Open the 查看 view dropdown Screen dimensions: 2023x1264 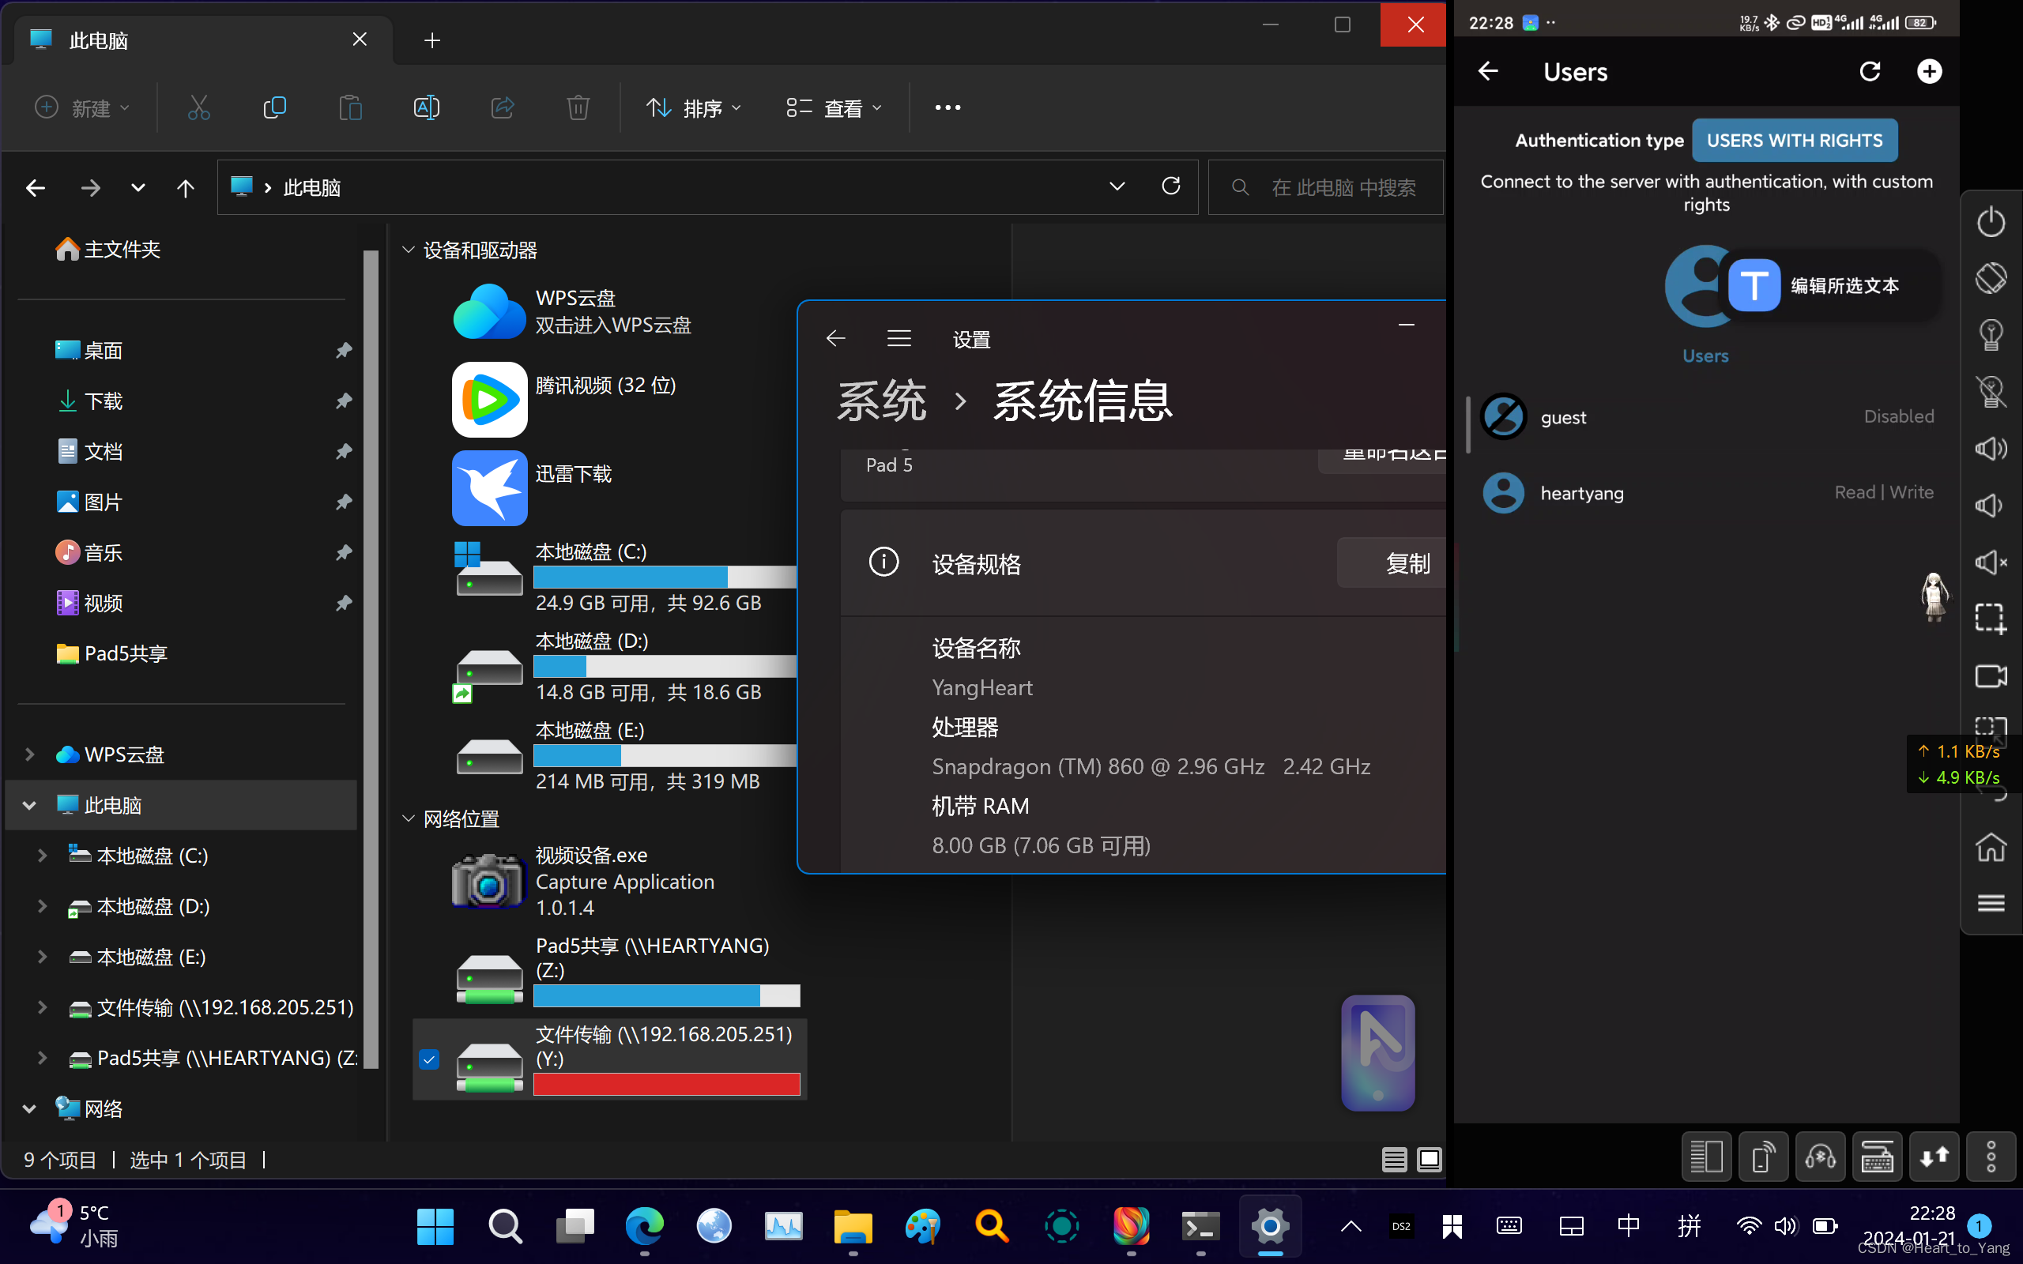pyautogui.click(x=834, y=108)
